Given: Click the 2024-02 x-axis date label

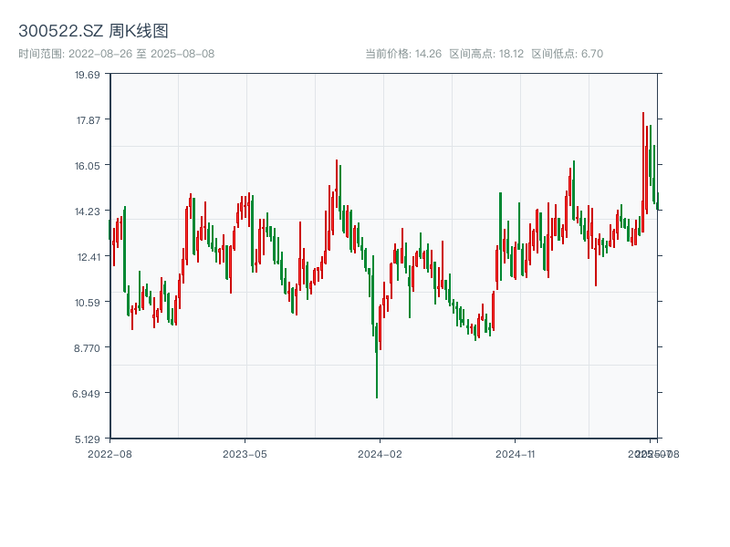Looking at the screenshot, I should pos(380,453).
